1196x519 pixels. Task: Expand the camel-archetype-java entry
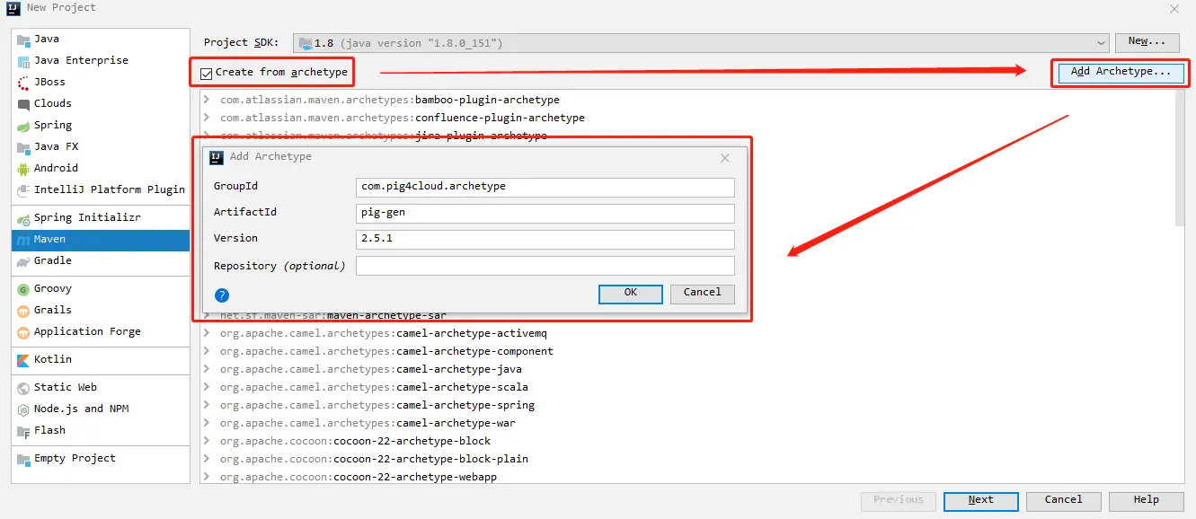(208, 369)
